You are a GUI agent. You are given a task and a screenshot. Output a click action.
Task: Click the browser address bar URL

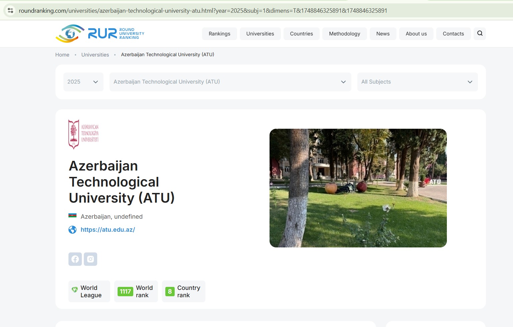203,11
